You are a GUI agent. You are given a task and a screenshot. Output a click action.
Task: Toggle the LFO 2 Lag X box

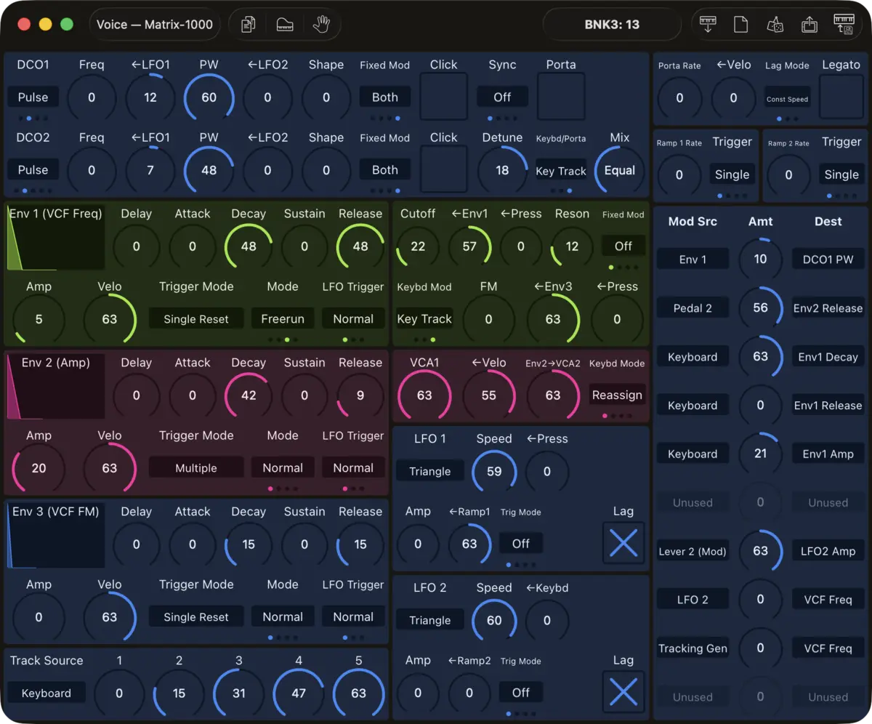623,692
